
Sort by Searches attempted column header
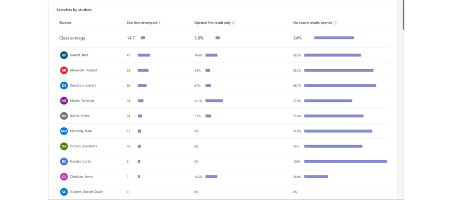tap(144, 23)
